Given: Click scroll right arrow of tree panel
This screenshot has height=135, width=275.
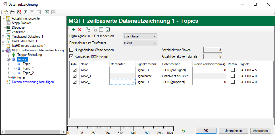Looking at the screenshot, I should click(x=64, y=132).
